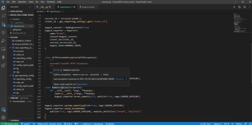This screenshot has height=125, width=252.
Task: Open the Edit menu
Action: tap(14, 2)
